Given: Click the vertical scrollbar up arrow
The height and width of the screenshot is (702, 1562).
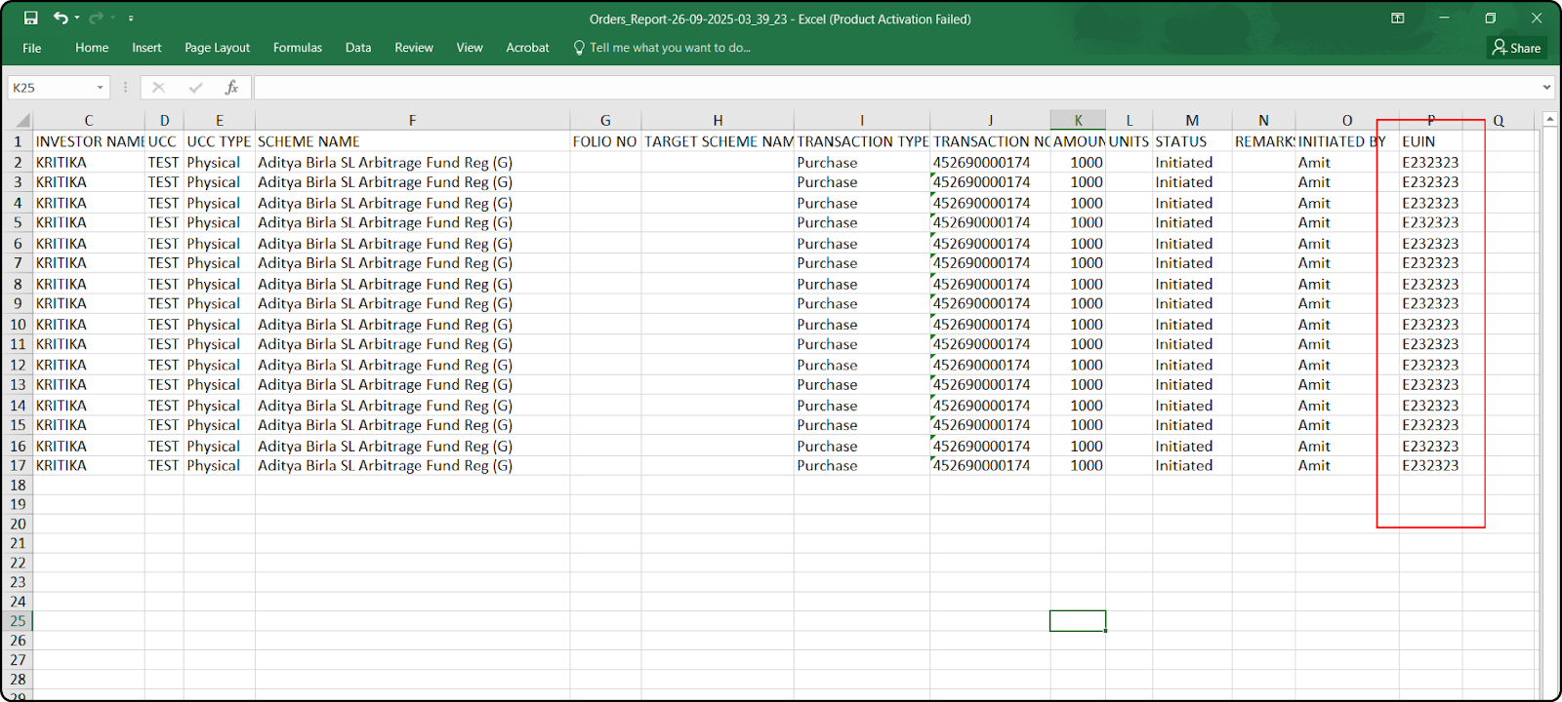Looking at the screenshot, I should tap(1549, 120).
